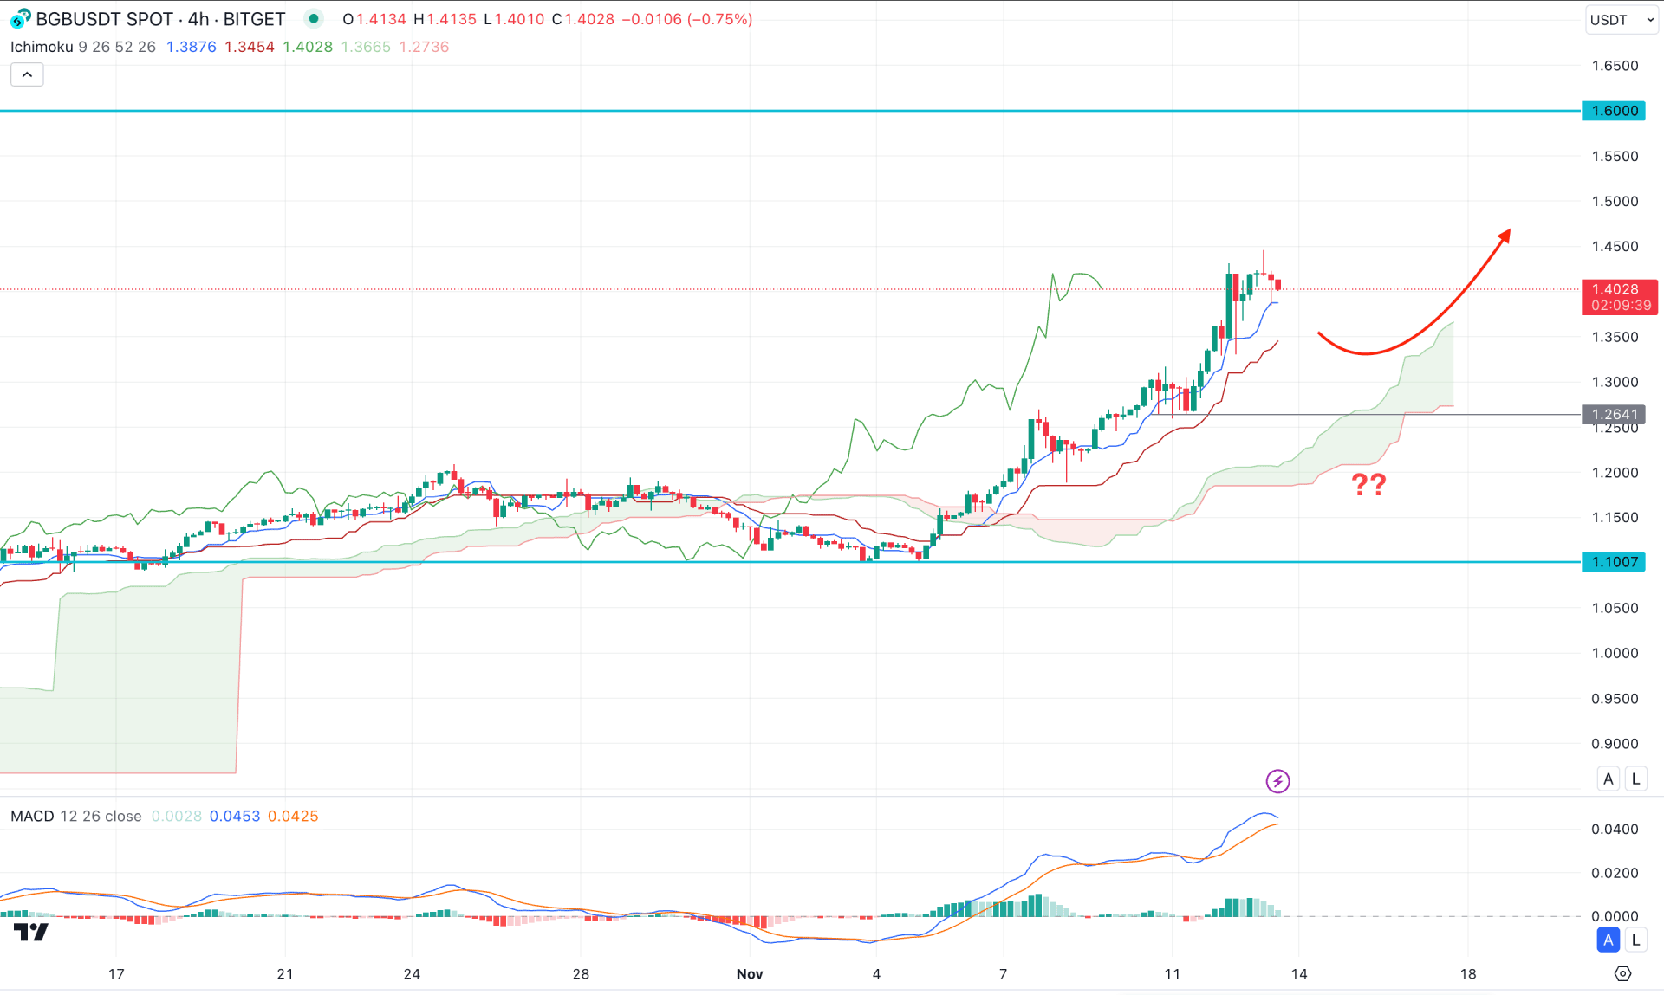Click the 14 date label on time axis

click(1299, 974)
